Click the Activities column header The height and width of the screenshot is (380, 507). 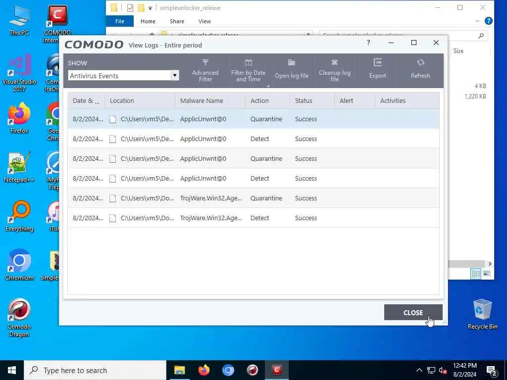[407, 100]
